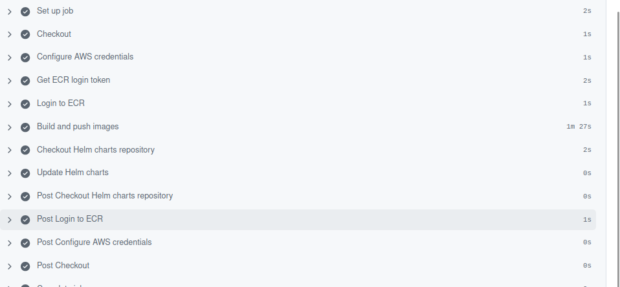Expand the Build and push images chevron
Viewport: 620px width, 287px height.
(x=10, y=127)
